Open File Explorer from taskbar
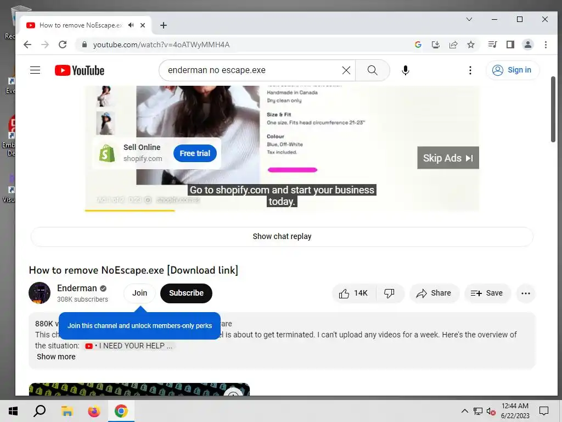 (x=67, y=411)
